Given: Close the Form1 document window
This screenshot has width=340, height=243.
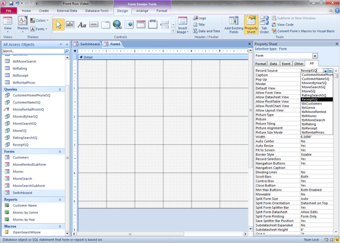Looking at the screenshot, I should coord(250,44).
